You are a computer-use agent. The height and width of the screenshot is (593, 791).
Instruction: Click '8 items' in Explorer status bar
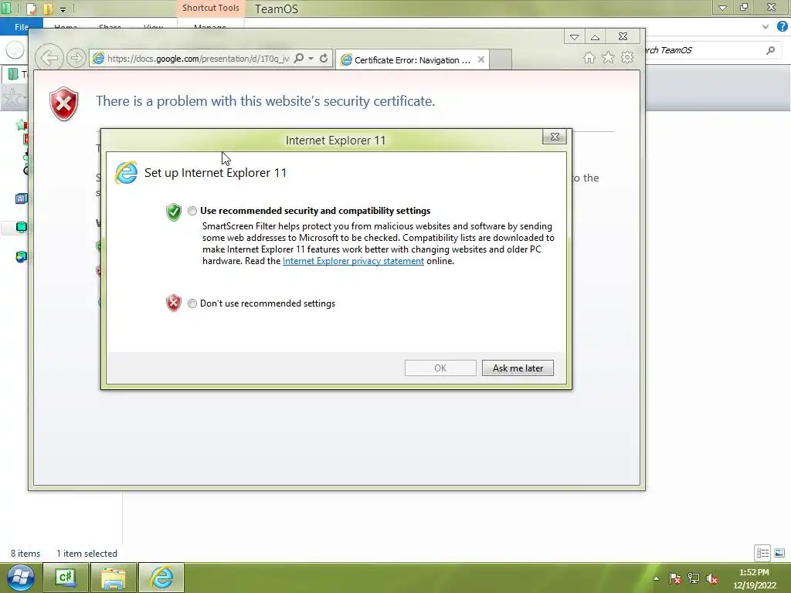[x=25, y=553]
